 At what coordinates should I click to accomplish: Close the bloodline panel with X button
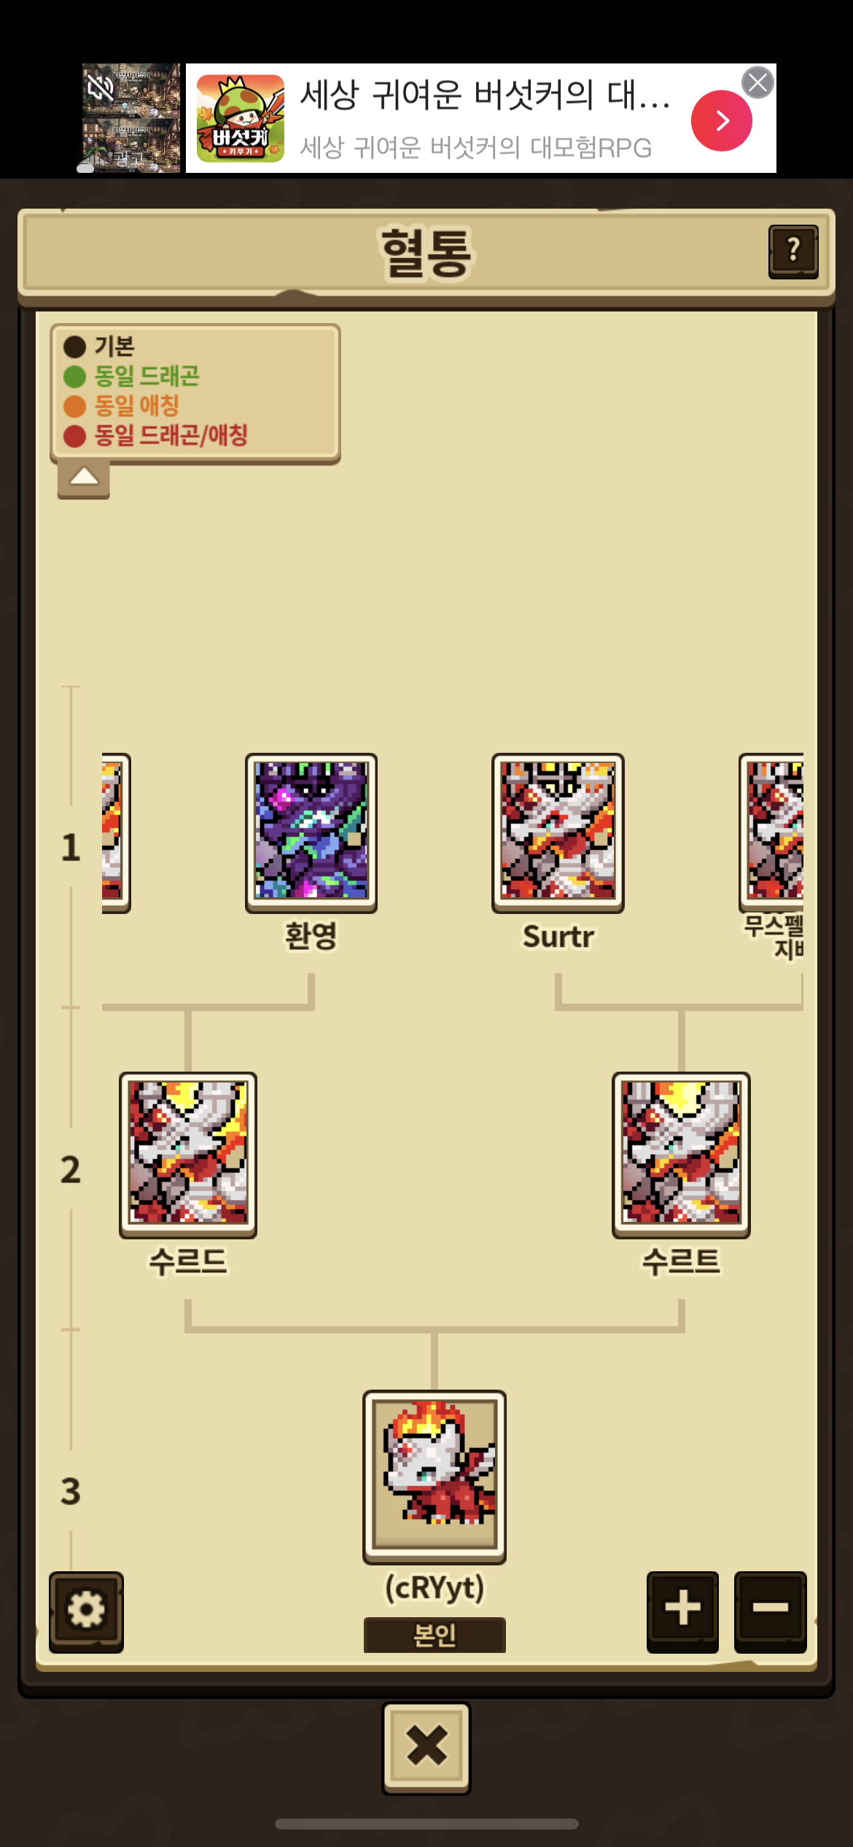click(426, 1748)
